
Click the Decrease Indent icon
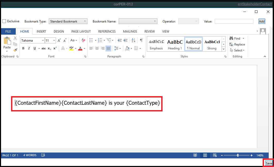[120, 40]
